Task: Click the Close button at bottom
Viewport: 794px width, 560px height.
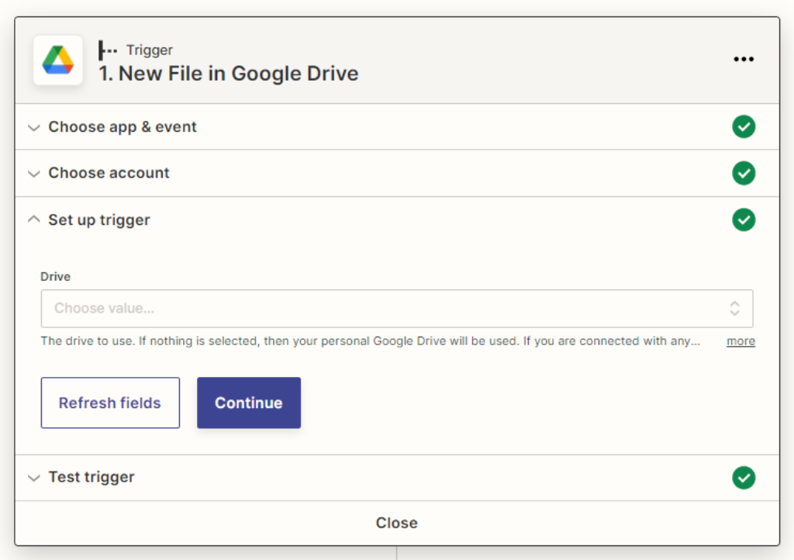Action: click(x=396, y=523)
